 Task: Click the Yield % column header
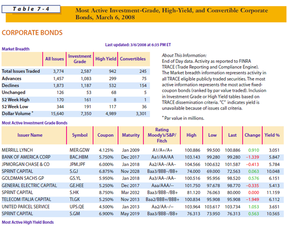point(272,135)
